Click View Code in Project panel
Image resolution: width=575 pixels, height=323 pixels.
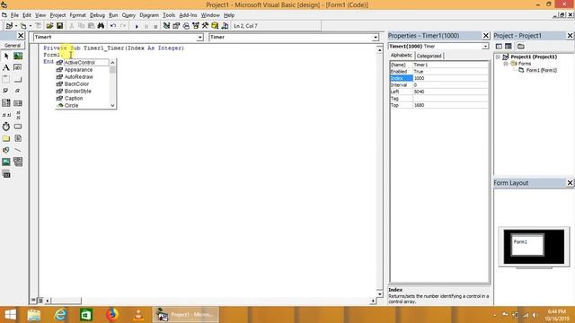(x=499, y=47)
